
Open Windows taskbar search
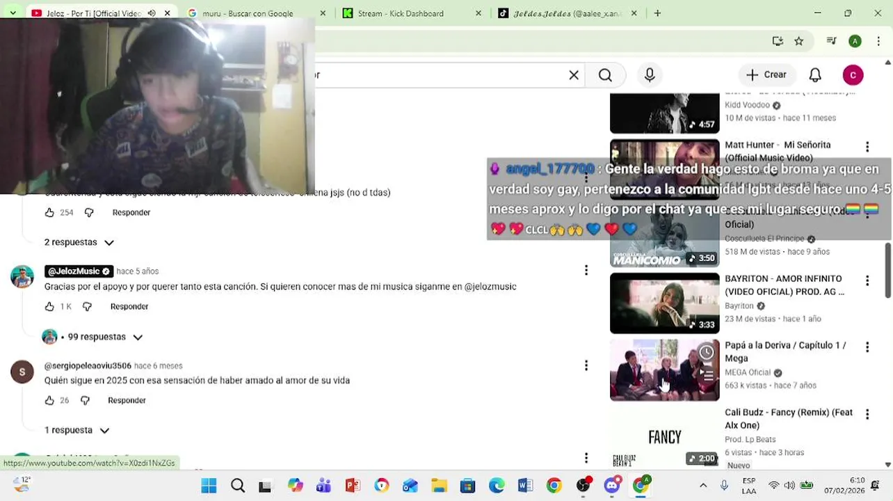[x=238, y=486]
